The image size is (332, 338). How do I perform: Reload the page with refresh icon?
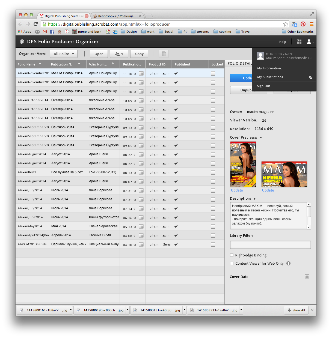(35, 24)
